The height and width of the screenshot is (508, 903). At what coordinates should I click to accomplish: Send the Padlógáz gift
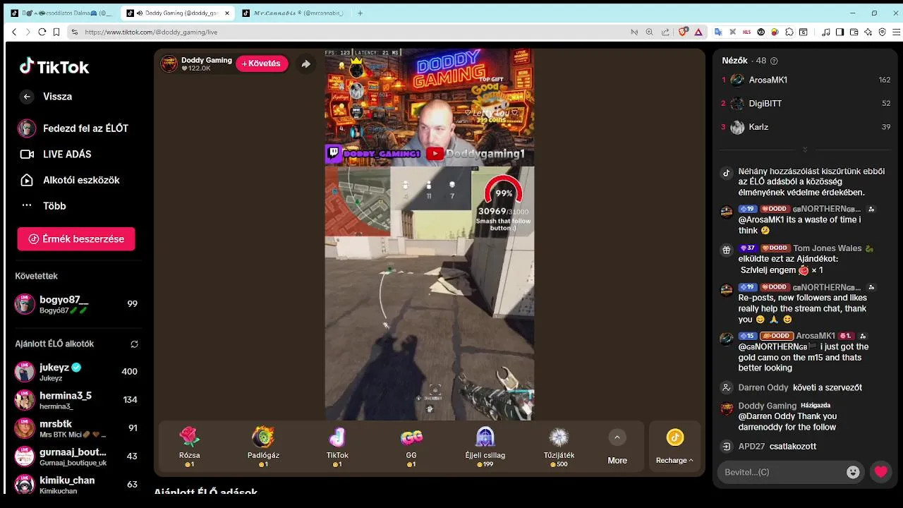[x=263, y=447]
